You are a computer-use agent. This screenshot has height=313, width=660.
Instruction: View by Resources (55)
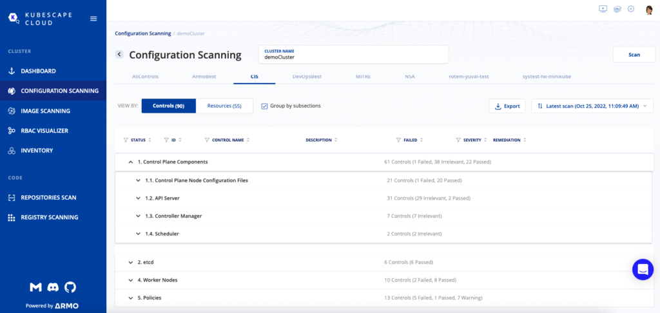[224, 106]
